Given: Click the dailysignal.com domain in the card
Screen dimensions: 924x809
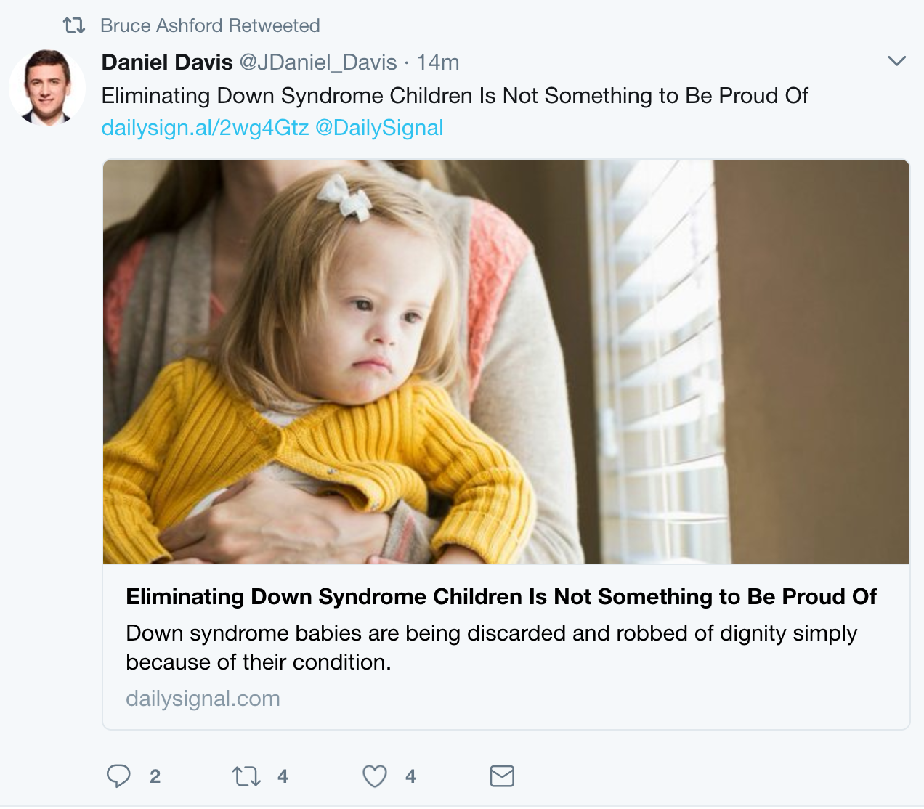Looking at the screenshot, I should (203, 699).
